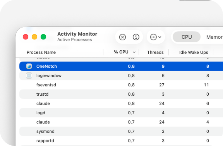Screen dimensions: 223x146
Task: Select the trustd process row
Action: (121, 94)
